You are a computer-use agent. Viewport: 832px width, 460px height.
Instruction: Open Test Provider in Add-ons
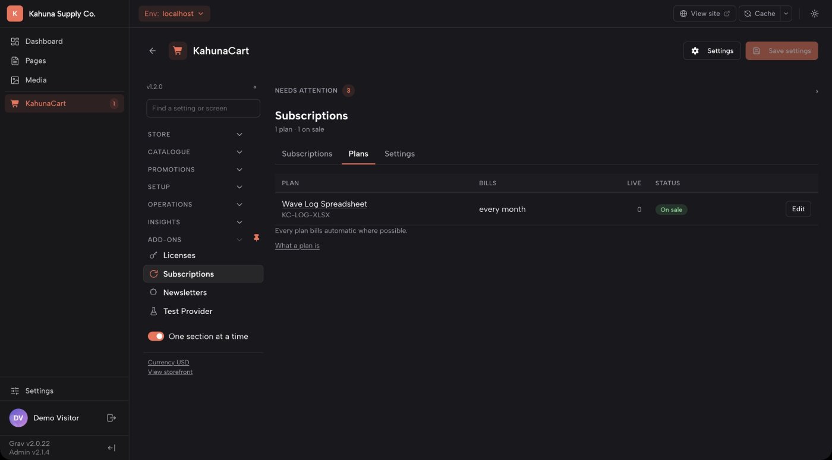(203, 311)
